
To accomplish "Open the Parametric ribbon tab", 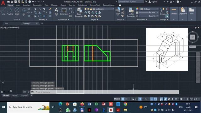I will (x=37, y=5).
